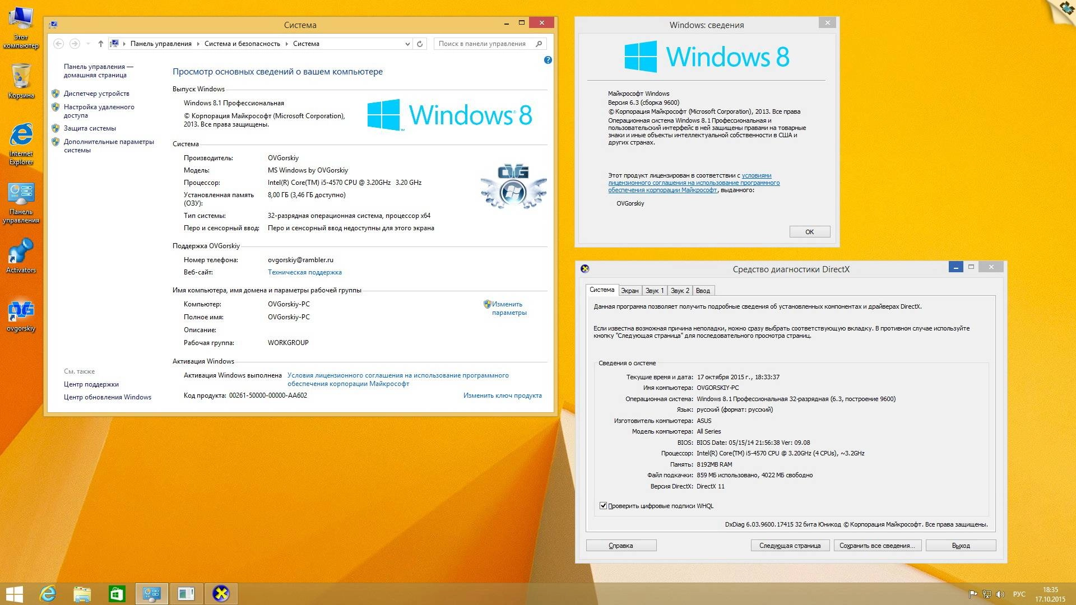The width and height of the screenshot is (1076, 605).
Task: Switch to Windows info taskbar item
Action: click(x=186, y=594)
